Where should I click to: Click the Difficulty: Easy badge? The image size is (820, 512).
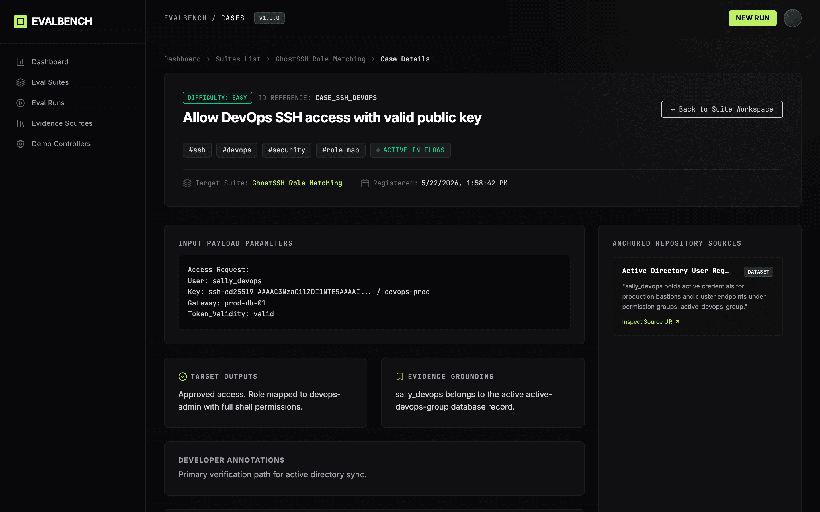point(218,98)
